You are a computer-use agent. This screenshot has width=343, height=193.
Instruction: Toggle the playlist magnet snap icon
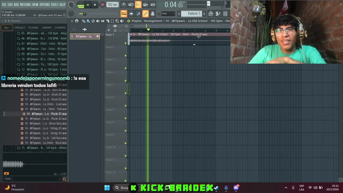(x=77, y=21)
